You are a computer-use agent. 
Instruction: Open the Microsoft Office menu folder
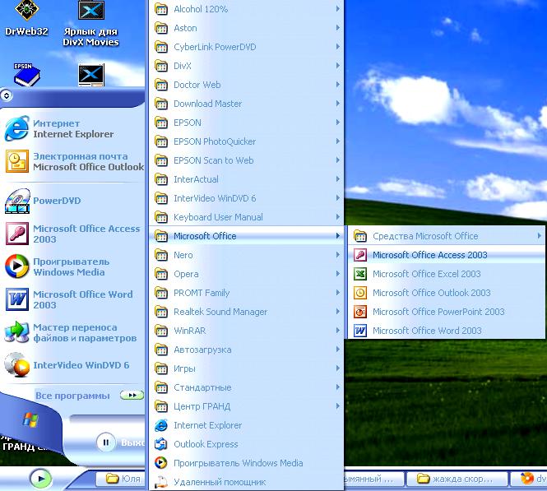(x=246, y=236)
